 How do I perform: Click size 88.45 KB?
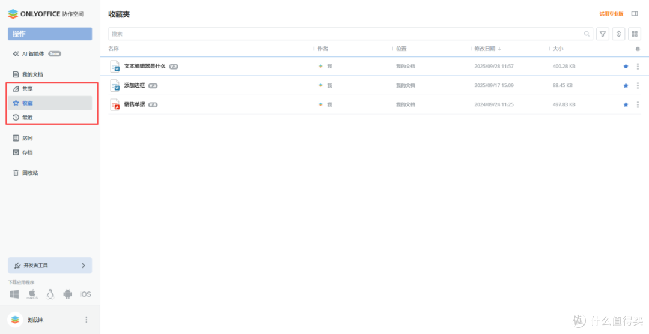562,86
